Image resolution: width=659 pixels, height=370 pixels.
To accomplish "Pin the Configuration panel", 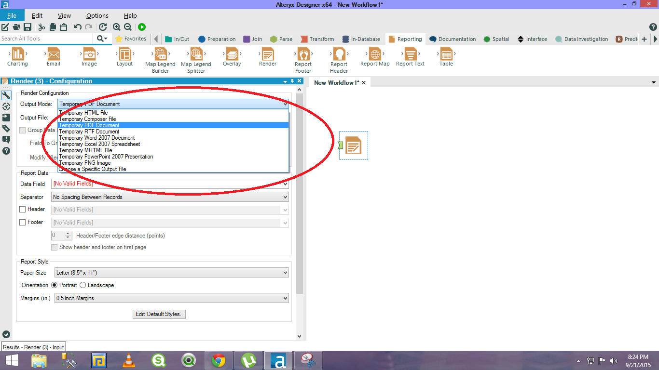I will pyautogui.click(x=292, y=81).
